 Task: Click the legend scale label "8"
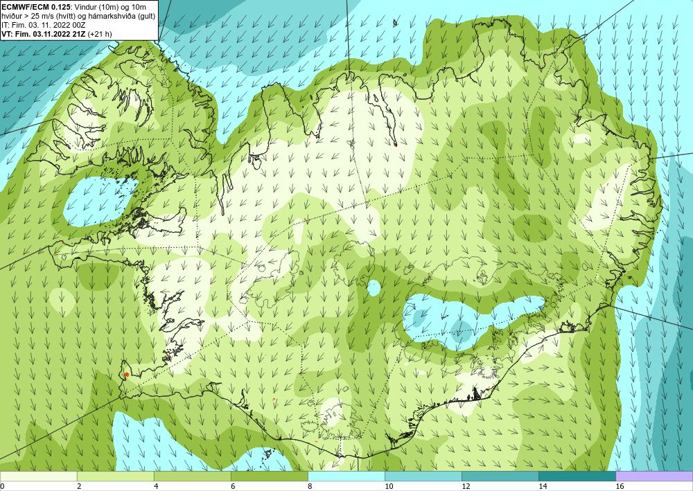point(310,486)
